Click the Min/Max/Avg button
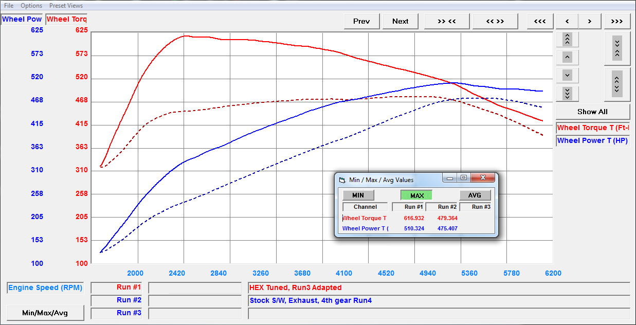Image resolution: width=636 pixels, height=325 pixels. [x=45, y=313]
